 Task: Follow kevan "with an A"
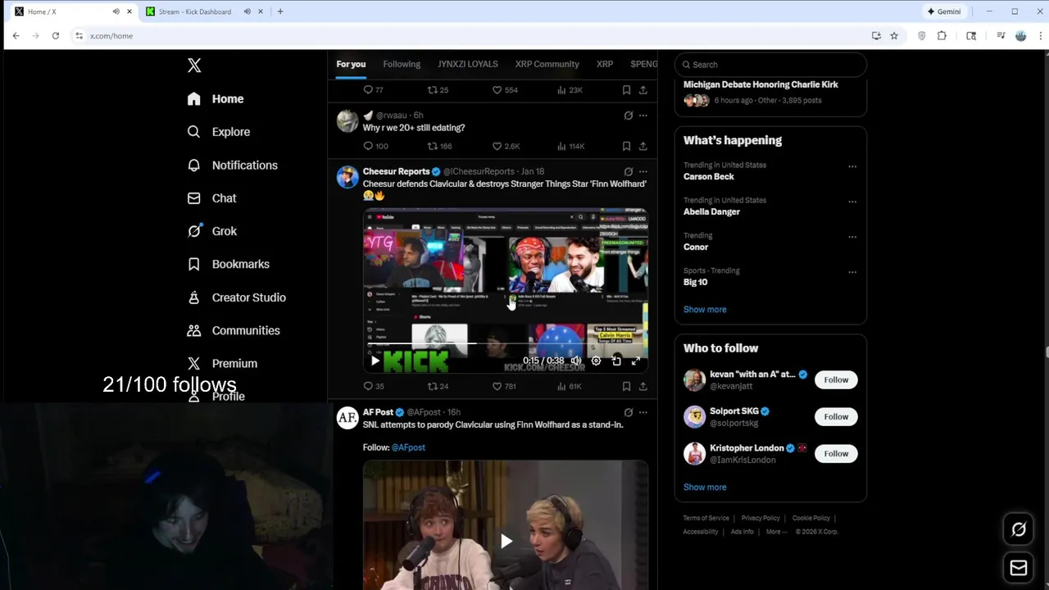tap(836, 380)
